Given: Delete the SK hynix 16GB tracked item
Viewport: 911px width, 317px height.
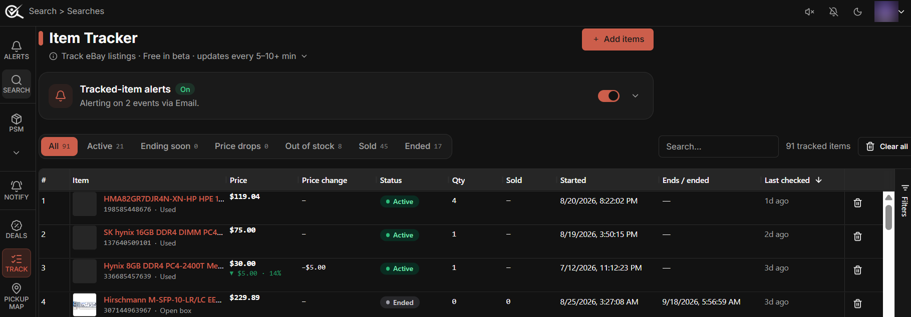Looking at the screenshot, I should click(857, 236).
